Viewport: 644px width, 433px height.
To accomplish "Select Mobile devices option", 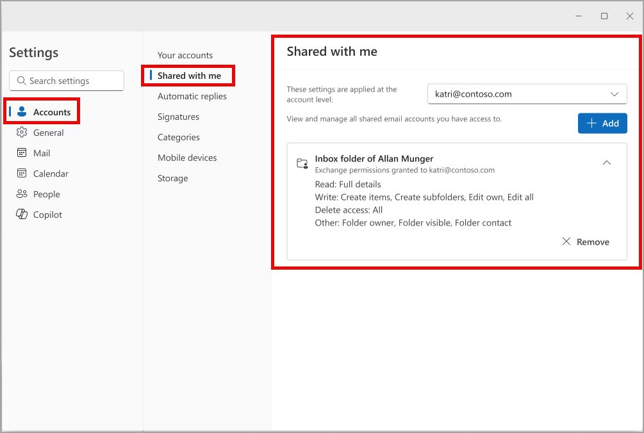I will tap(187, 158).
